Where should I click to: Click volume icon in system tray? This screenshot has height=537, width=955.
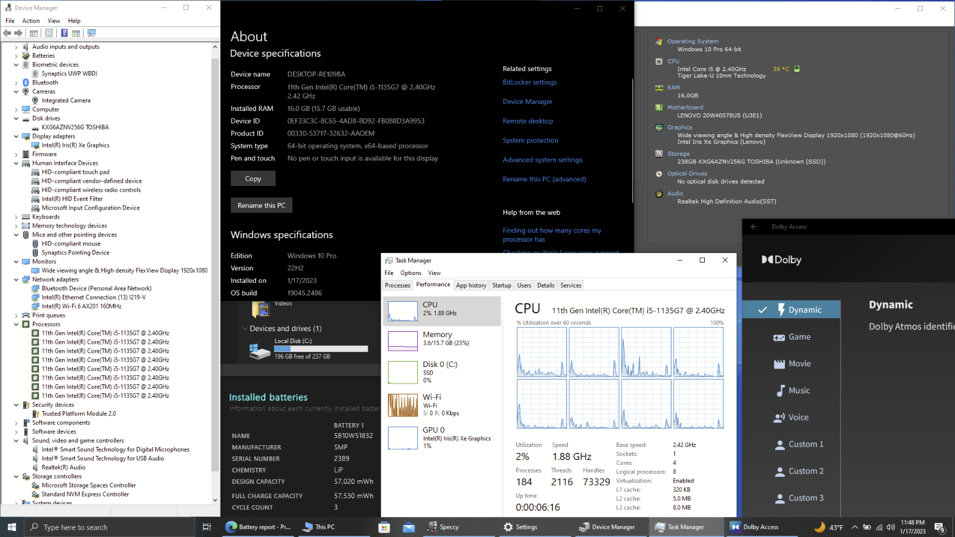coord(891,527)
